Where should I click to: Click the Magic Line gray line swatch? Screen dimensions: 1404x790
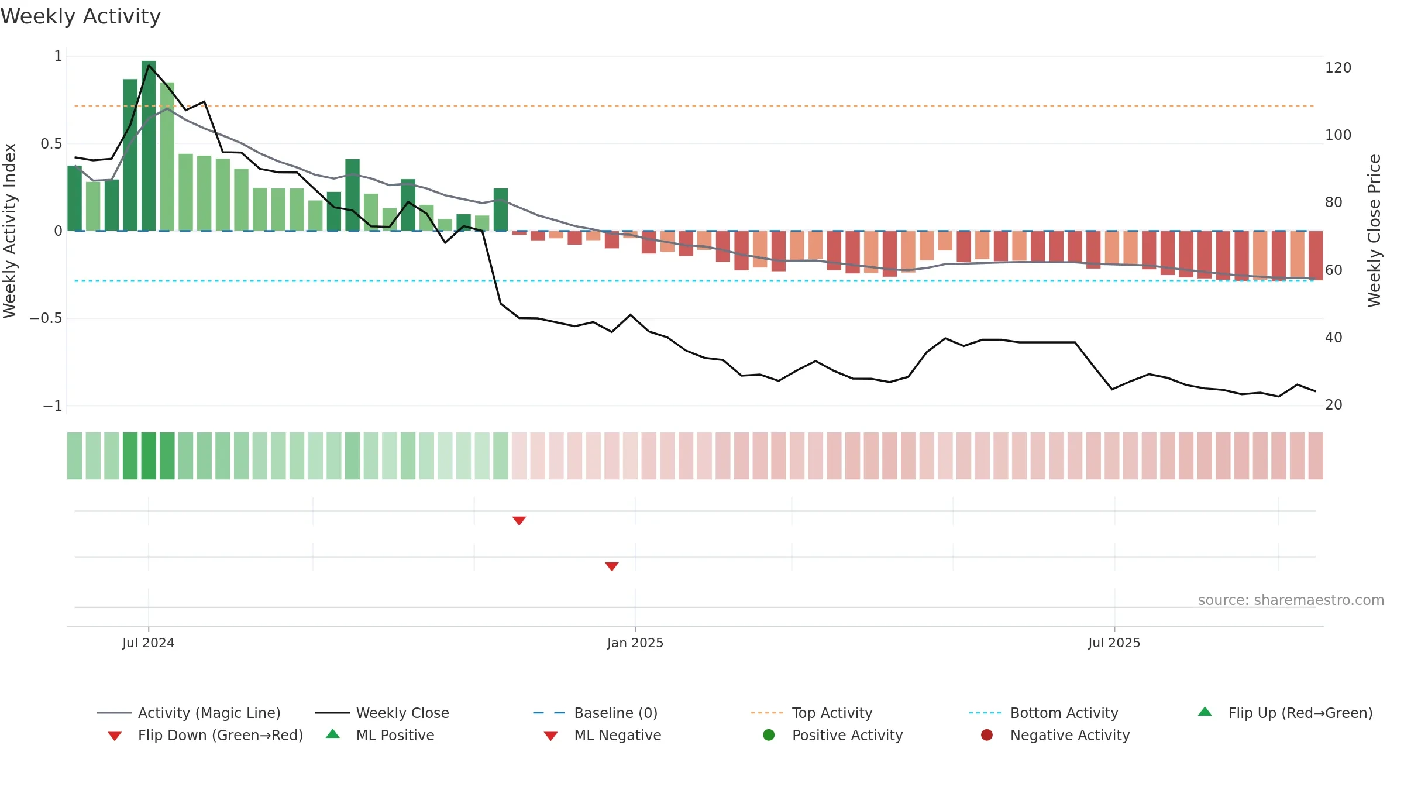pyautogui.click(x=114, y=713)
